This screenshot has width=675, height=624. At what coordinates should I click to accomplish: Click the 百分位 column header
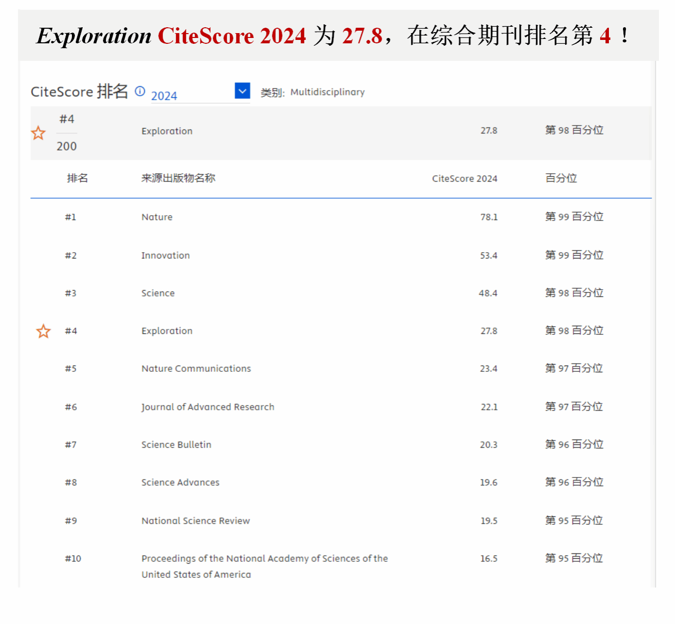(561, 178)
